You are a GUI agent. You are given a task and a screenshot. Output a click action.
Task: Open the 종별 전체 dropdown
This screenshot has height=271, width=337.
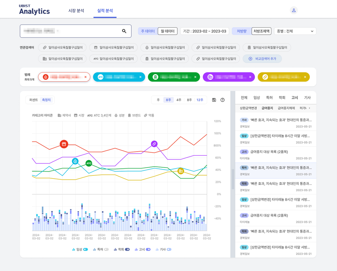(x=295, y=31)
